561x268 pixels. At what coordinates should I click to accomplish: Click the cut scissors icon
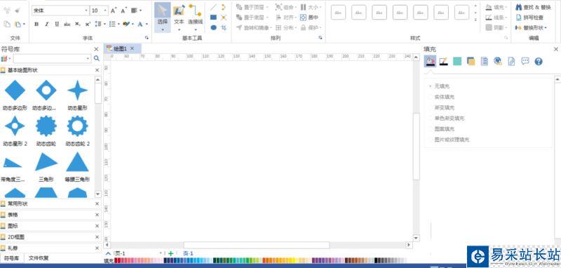(x=7, y=11)
